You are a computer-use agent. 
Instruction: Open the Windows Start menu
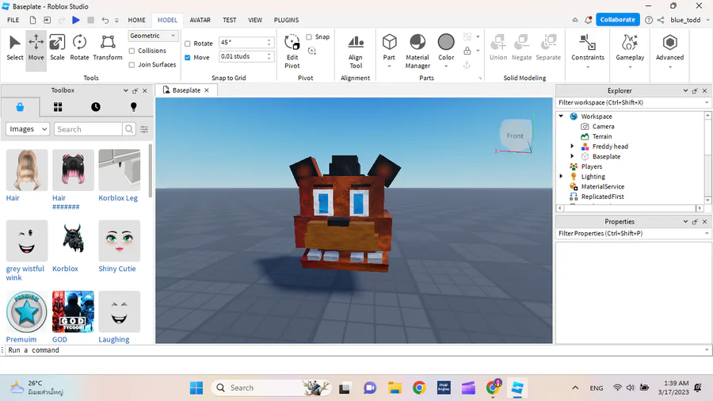[196, 388]
